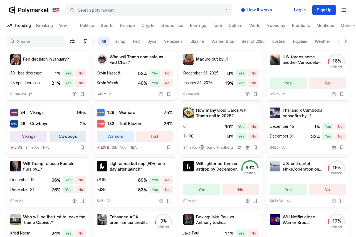This screenshot has height=237, width=356.
Task: Show more topic filters with right chevron
Action: tap(345, 41)
